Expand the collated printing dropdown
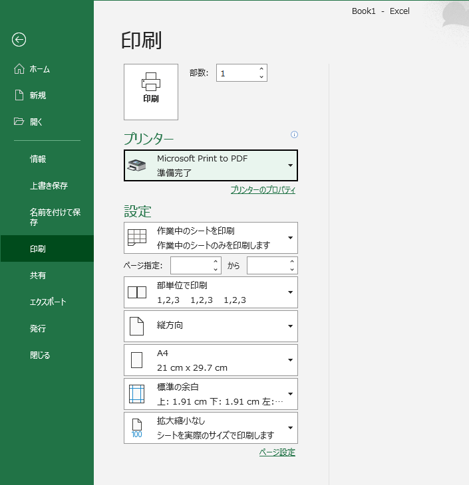This screenshot has width=469, height=485. tap(210, 292)
